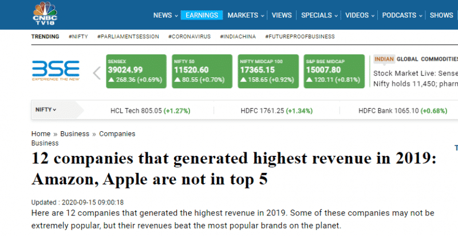
Task: Open the Nifty Midcap 100 card
Action: [268, 71]
